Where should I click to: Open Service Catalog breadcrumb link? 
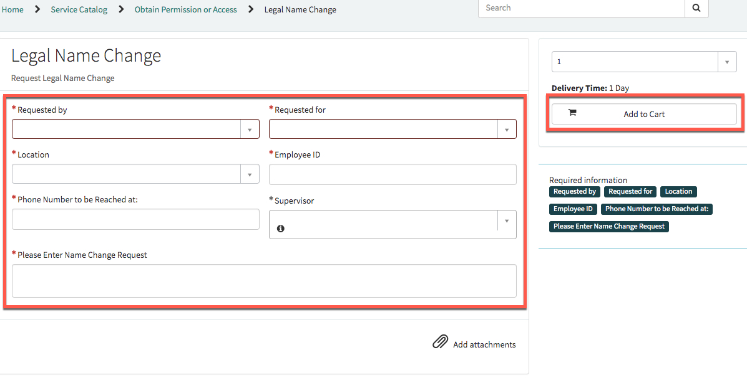tap(79, 9)
